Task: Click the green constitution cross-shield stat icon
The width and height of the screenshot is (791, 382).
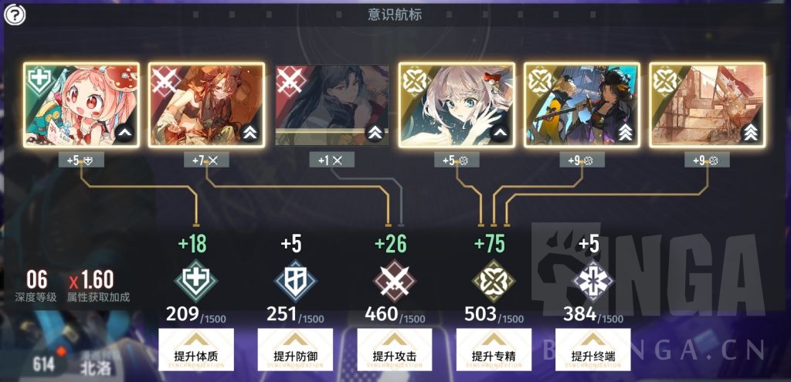Action: click(x=195, y=281)
